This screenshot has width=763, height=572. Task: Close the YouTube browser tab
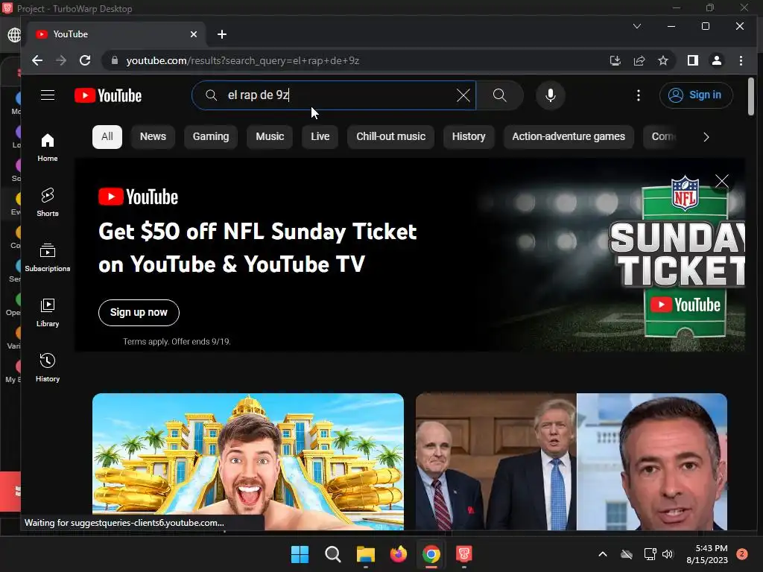coord(193,34)
